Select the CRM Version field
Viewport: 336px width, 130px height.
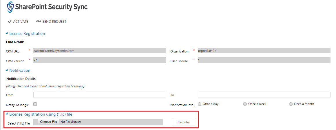click(x=100, y=60)
